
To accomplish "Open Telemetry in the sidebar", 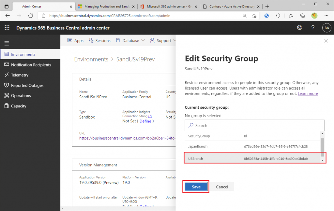I will pyautogui.click(x=30, y=75).
